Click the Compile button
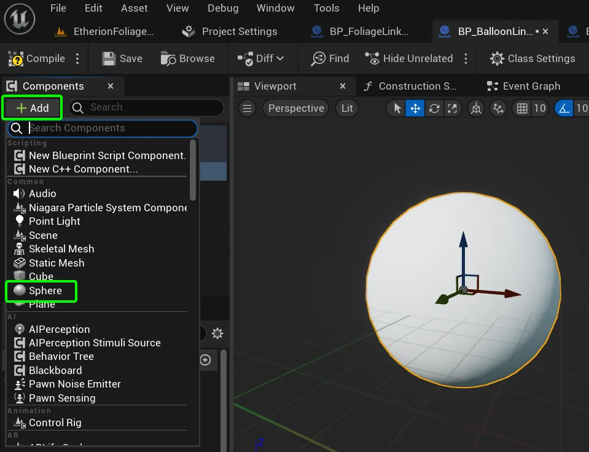589x452 pixels. 37,59
